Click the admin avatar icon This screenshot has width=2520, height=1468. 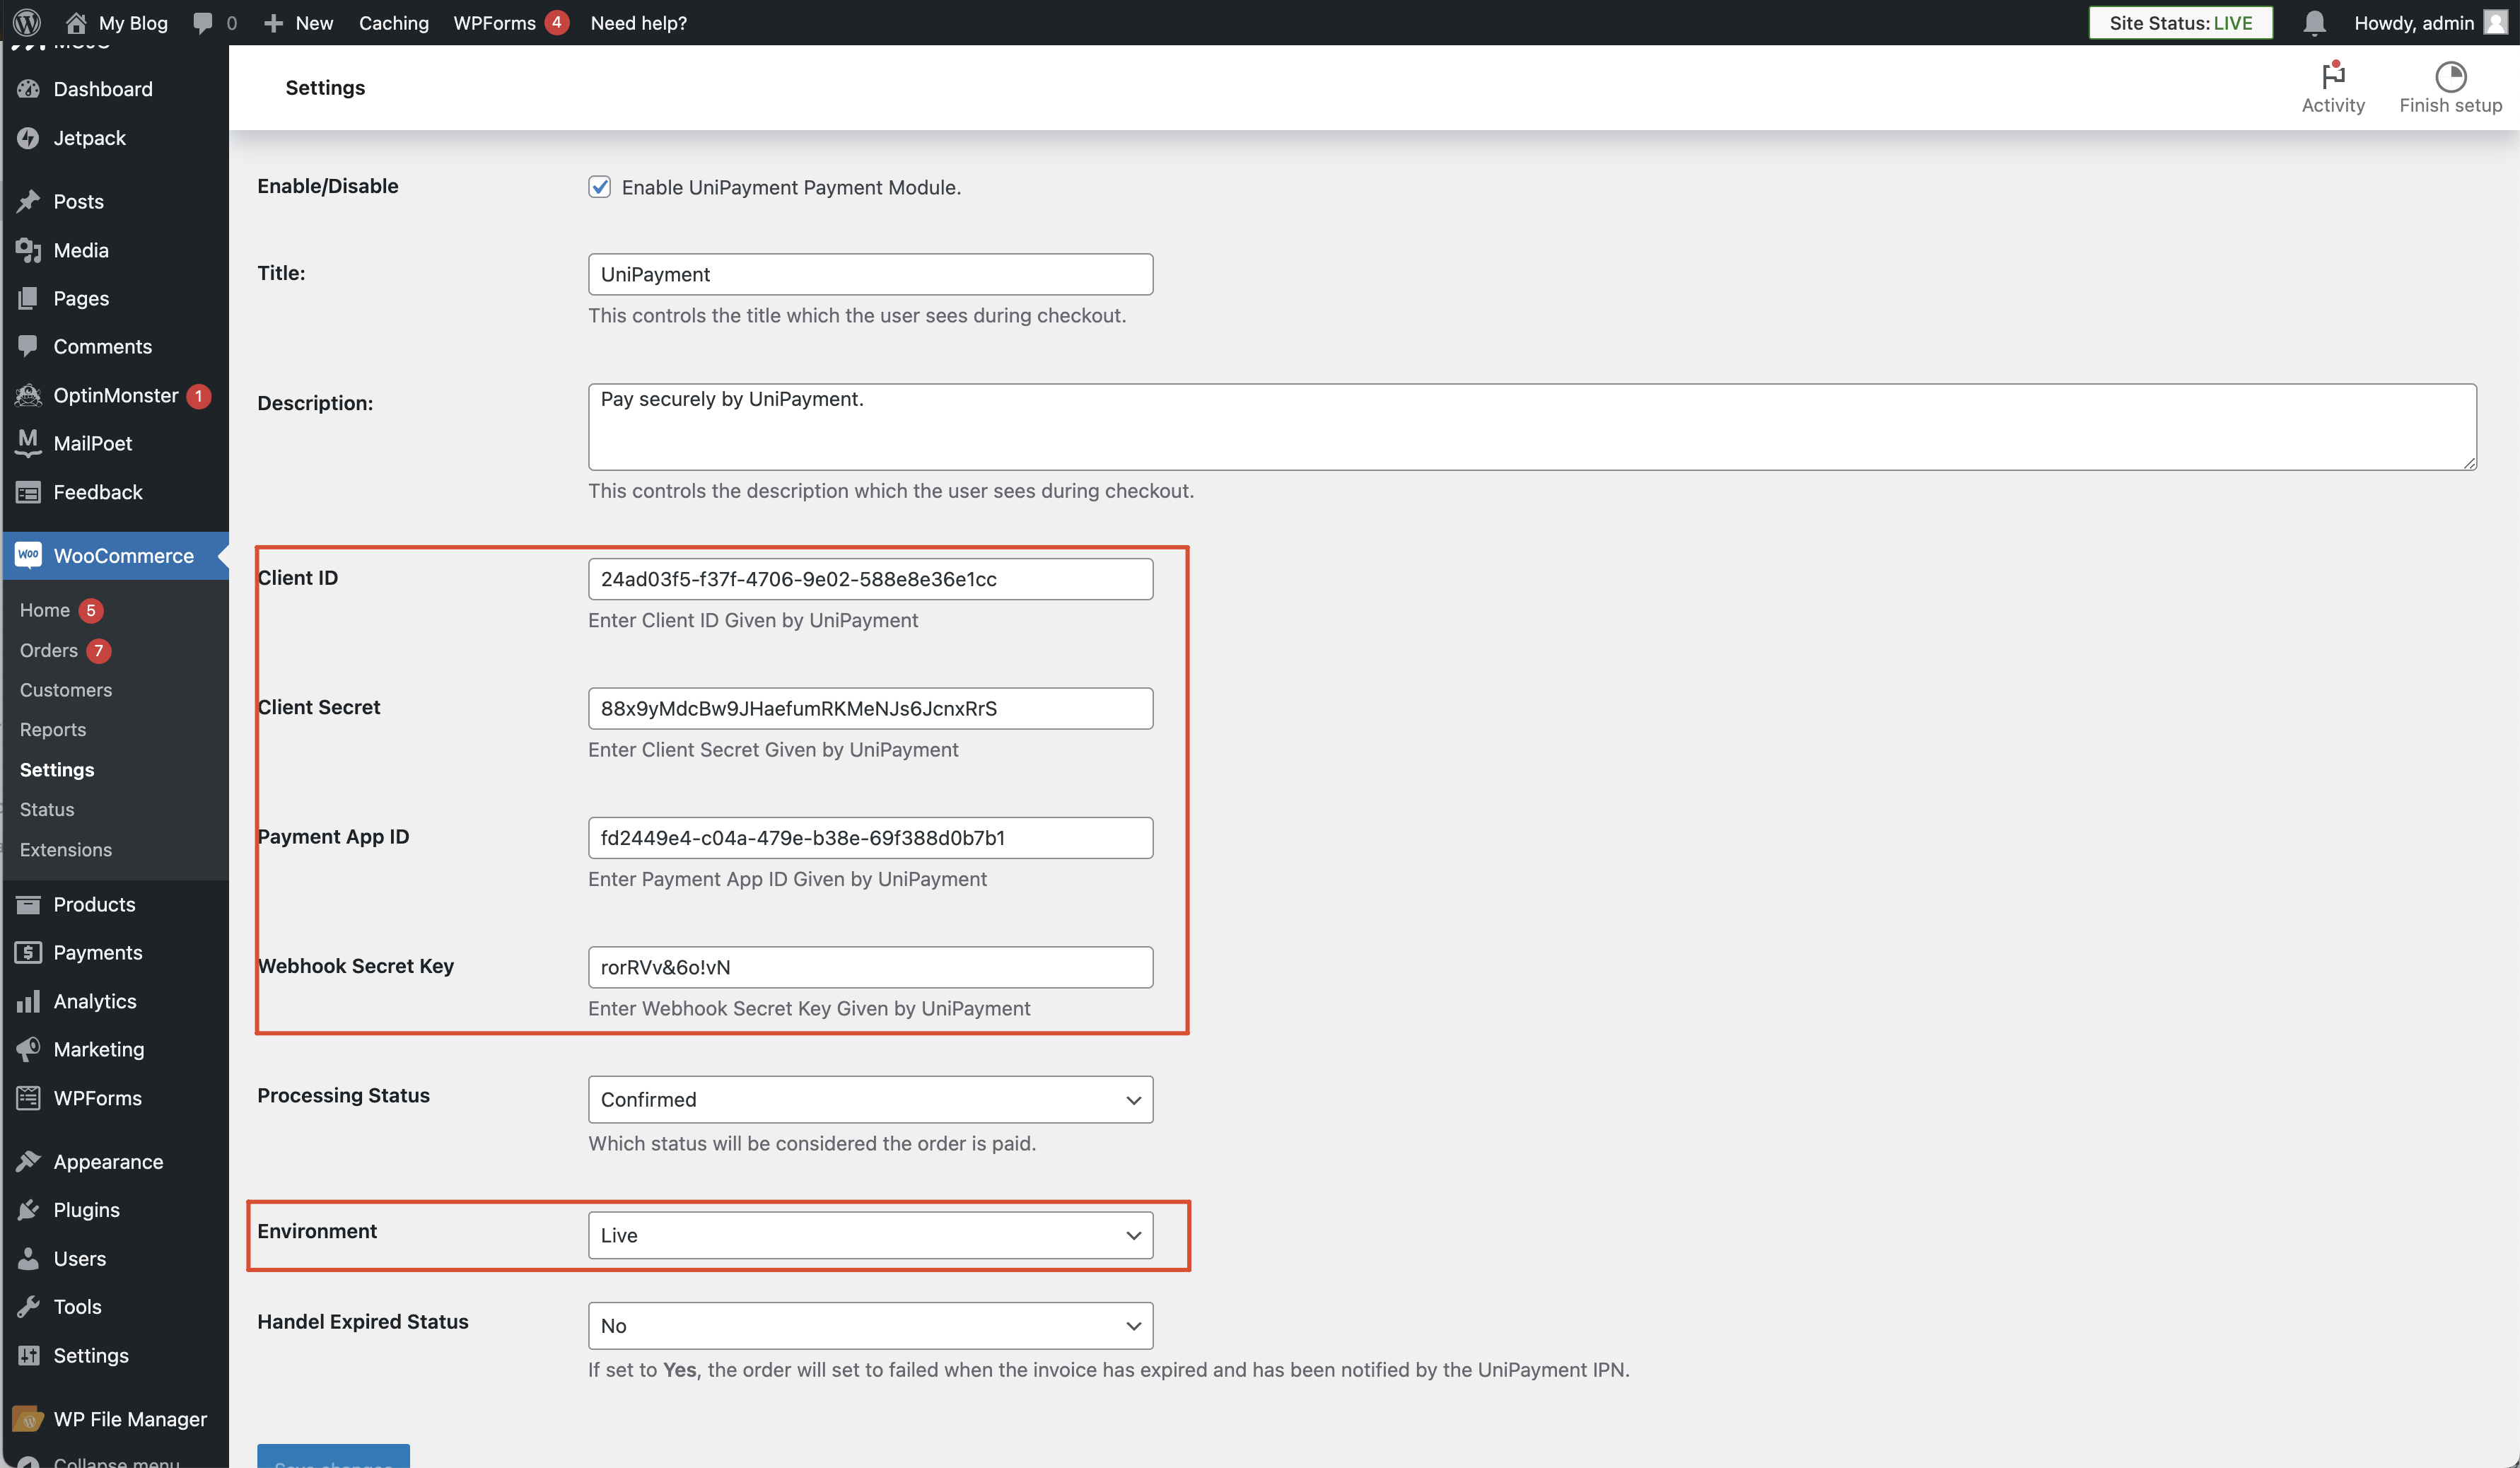pos(2496,22)
